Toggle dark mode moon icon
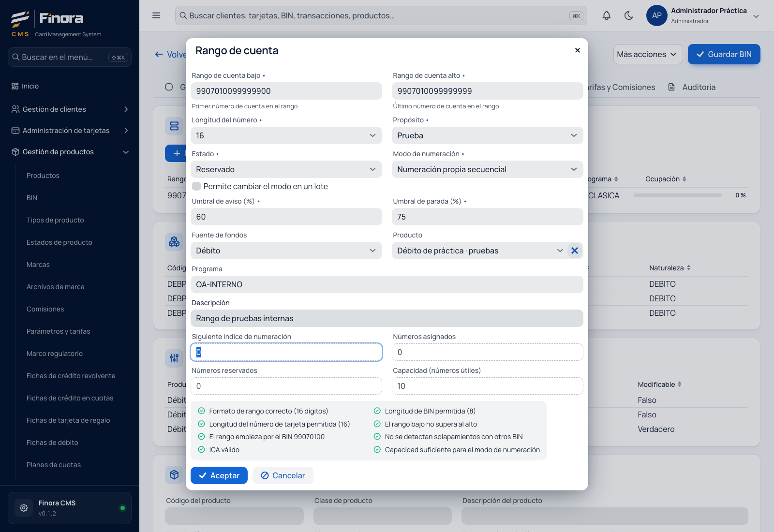The image size is (774, 532). (629, 15)
